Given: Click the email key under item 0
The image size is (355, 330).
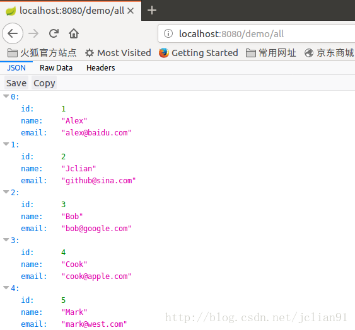Looking at the screenshot, I should [34, 133].
